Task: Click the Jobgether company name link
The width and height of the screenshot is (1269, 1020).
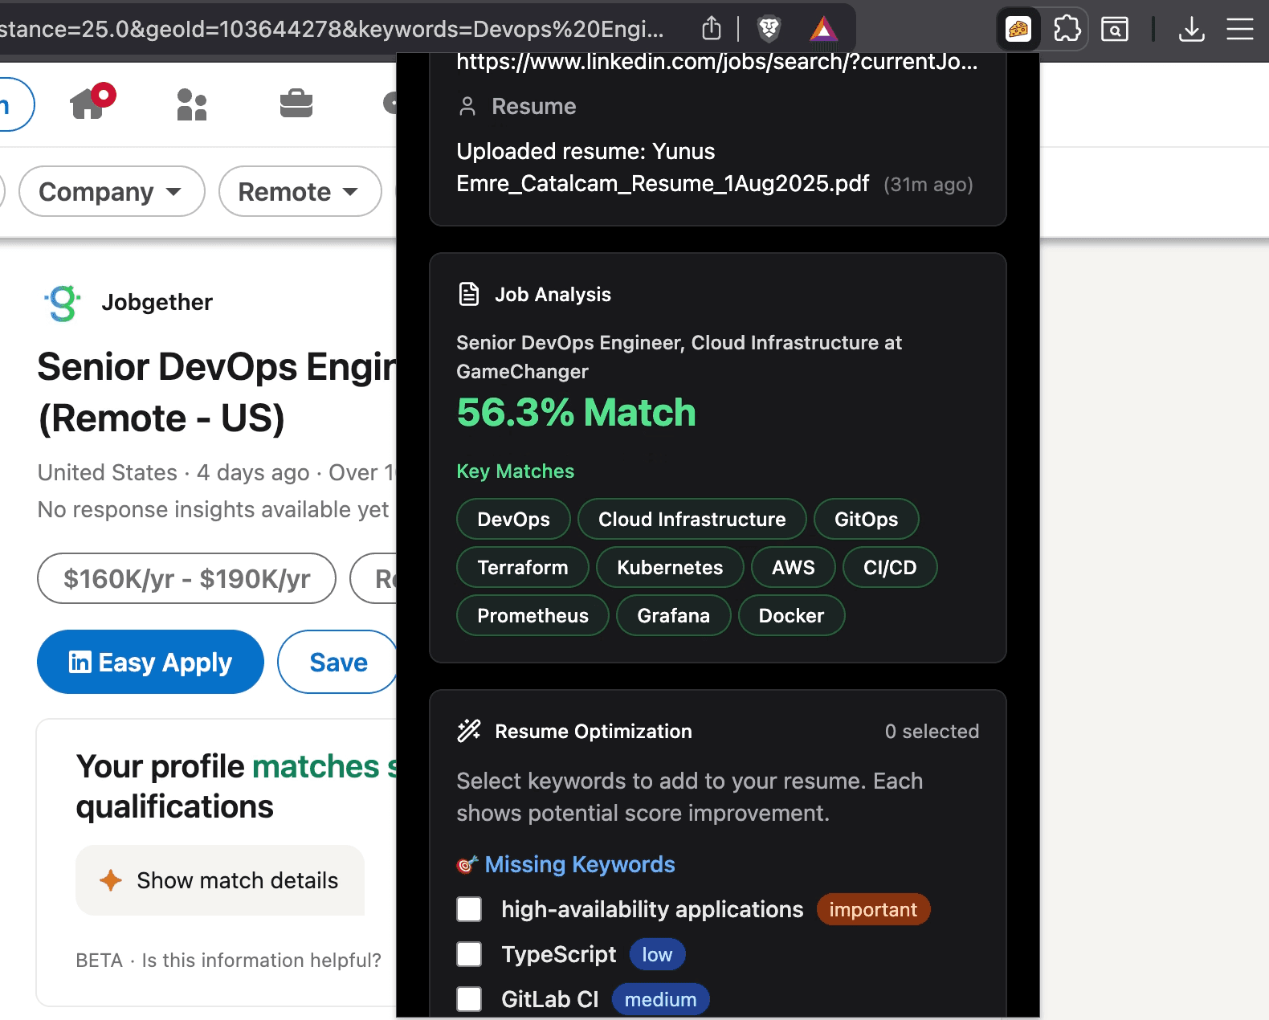Action: pyautogui.click(x=157, y=302)
